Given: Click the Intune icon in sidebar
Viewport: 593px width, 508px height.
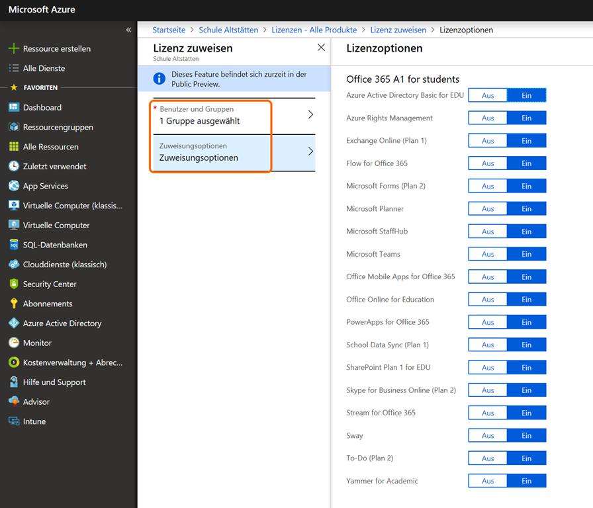Looking at the screenshot, I should pyautogui.click(x=14, y=421).
